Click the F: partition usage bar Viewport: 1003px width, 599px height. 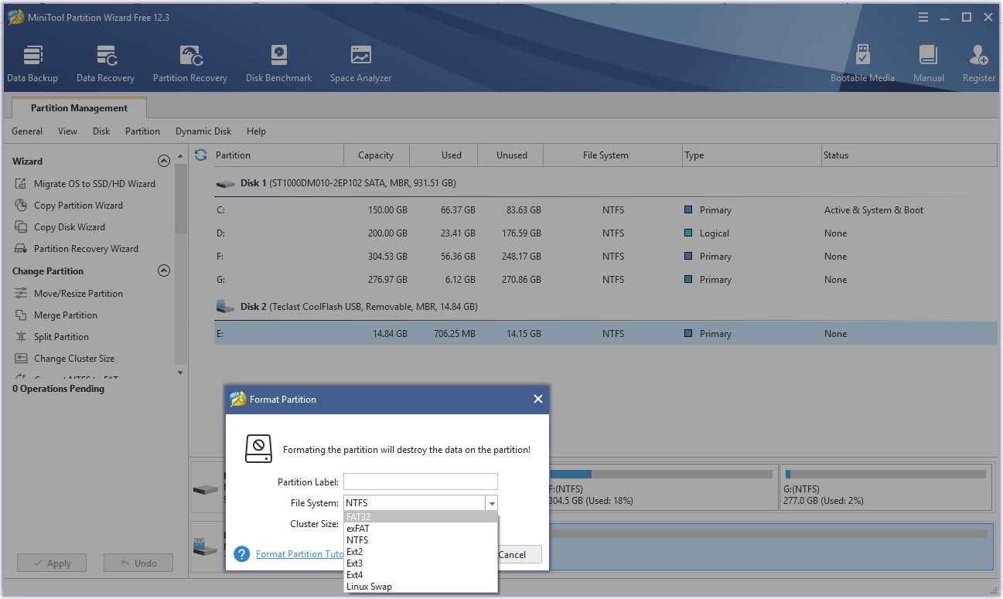[661, 474]
